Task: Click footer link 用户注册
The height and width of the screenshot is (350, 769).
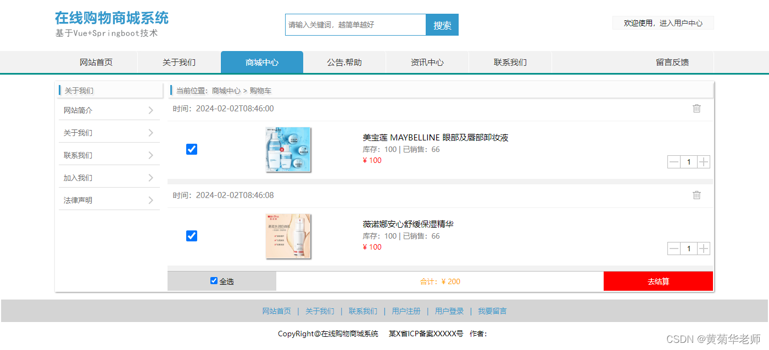Action: tap(406, 311)
